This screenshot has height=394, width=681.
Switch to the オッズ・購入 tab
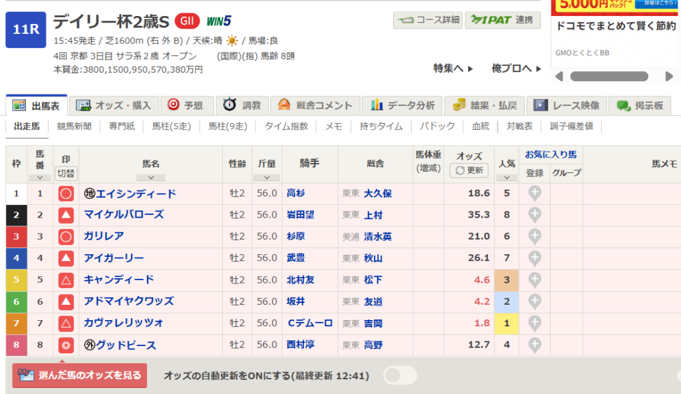tap(114, 105)
